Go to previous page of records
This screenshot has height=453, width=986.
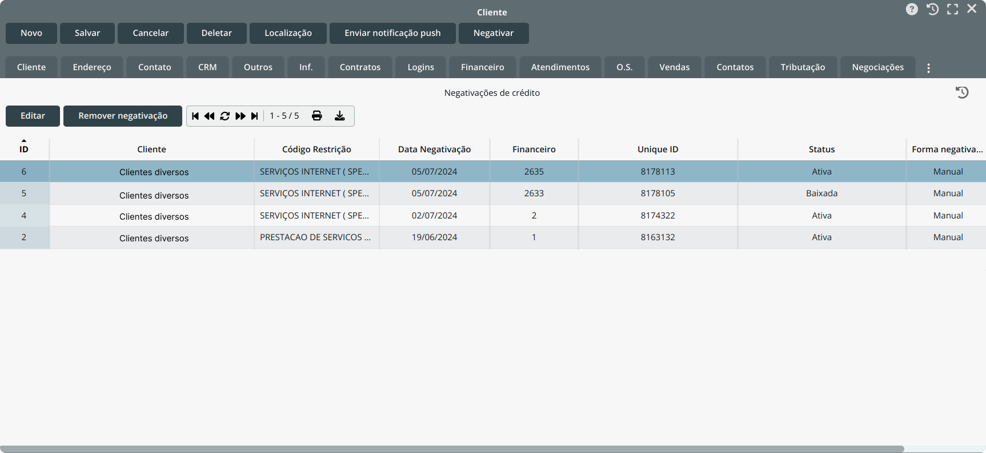[x=209, y=116]
